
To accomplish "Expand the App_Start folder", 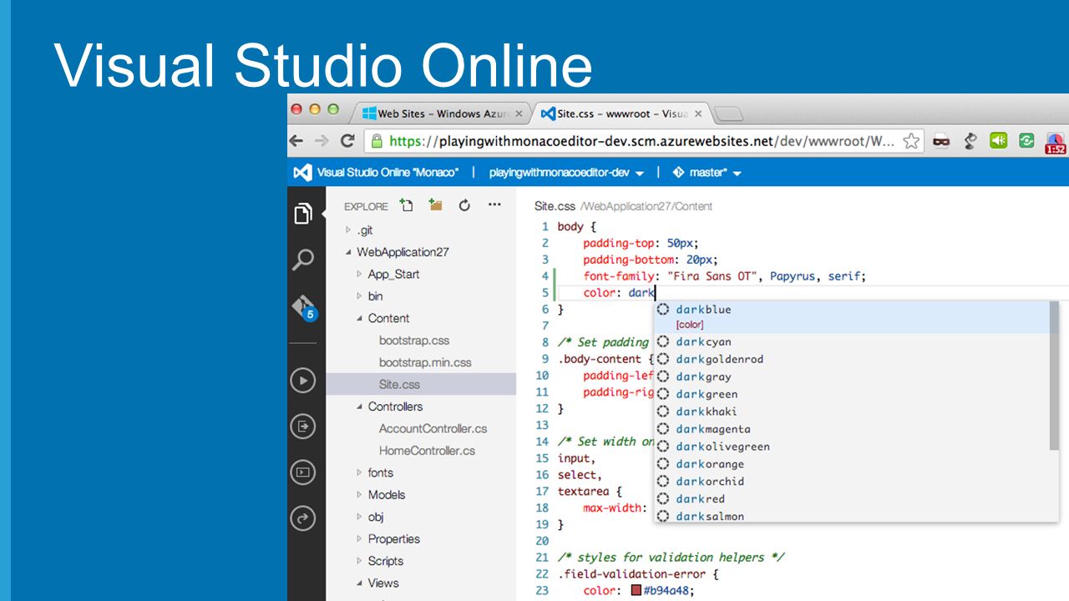I will pos(360,274).
